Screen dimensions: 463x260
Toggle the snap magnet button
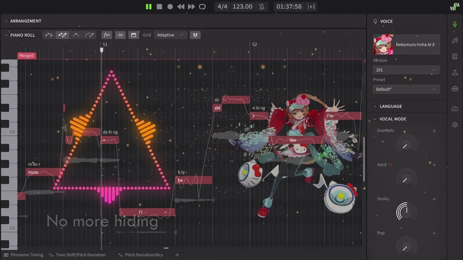(x=195, y=35)
